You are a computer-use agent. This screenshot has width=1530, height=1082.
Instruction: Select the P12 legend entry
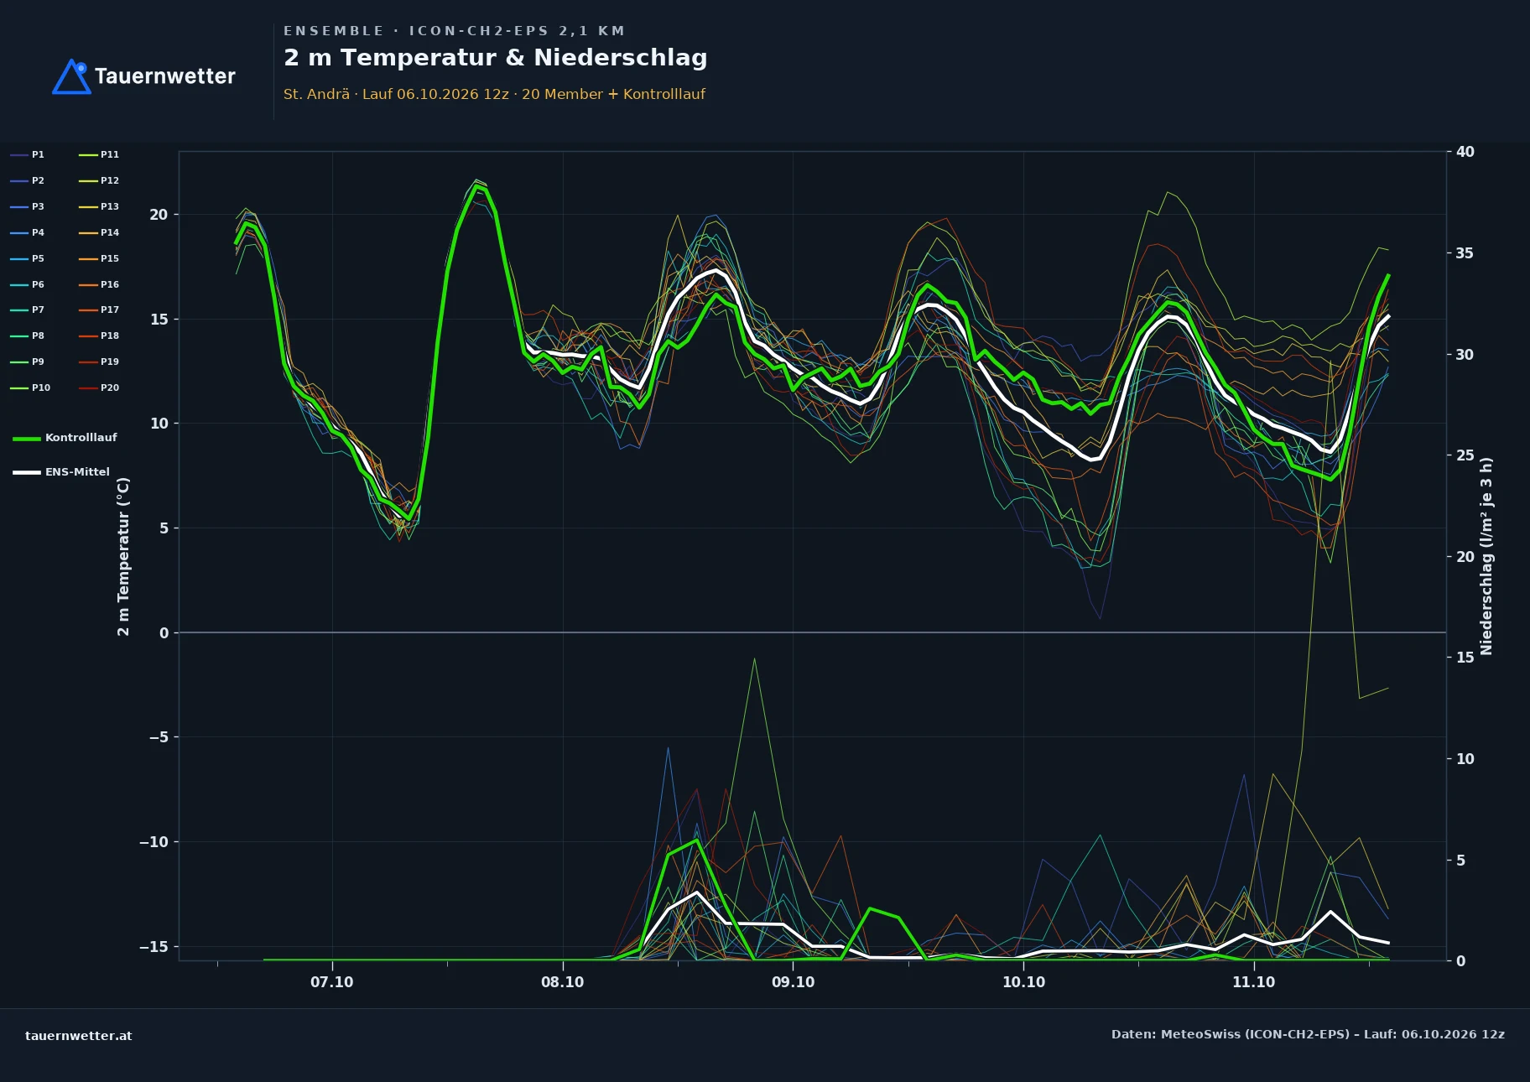tap(99, 180)
